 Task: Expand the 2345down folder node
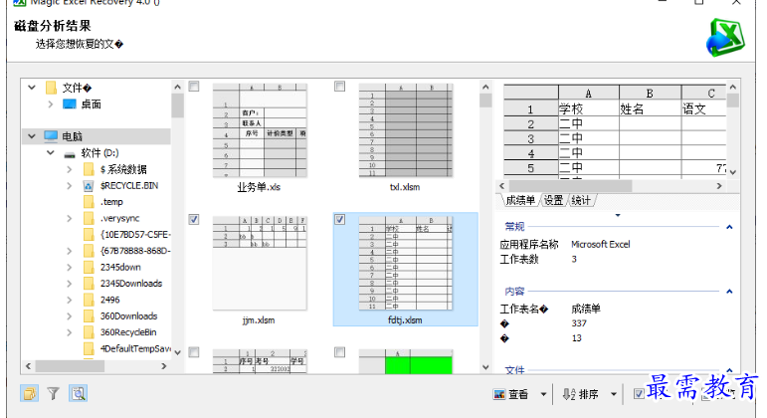pos(70,268)
